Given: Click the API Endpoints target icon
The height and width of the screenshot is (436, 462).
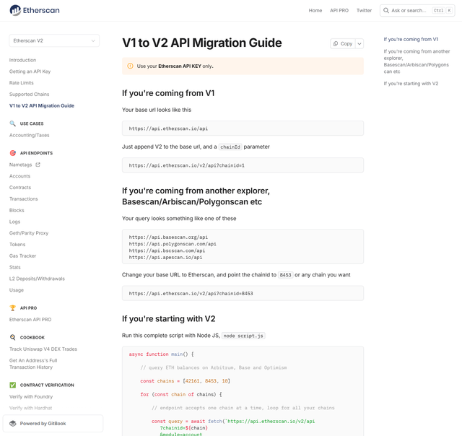Looking at the screenshot, I should 13,153.
